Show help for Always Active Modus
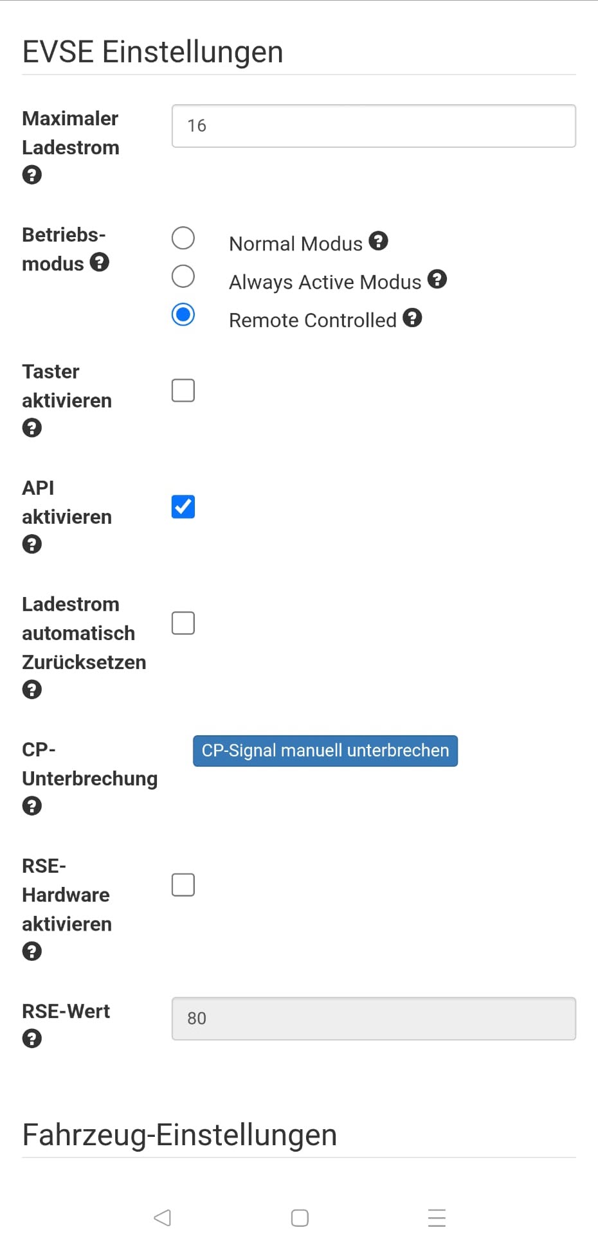This screenshot has width=598, height=1250. 437,280
